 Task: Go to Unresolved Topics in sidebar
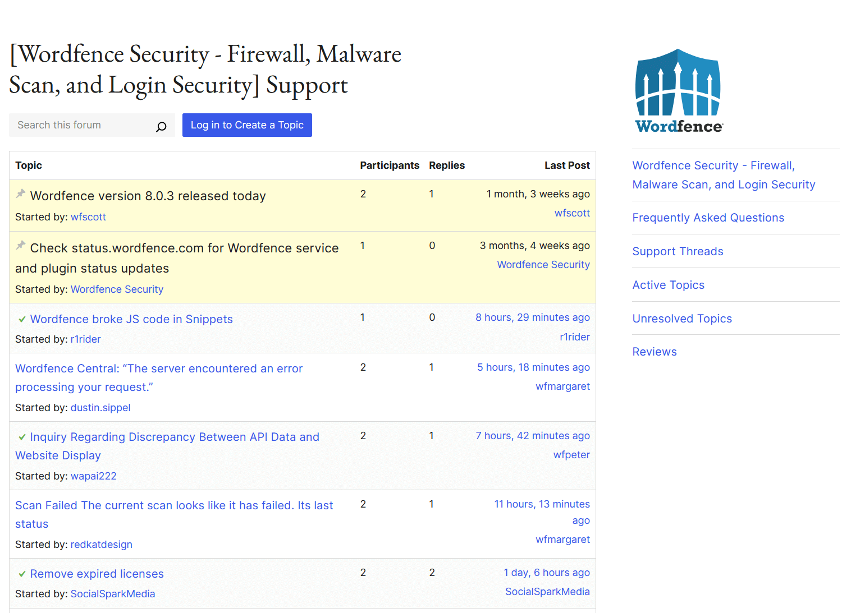click(x=682, y=319)
